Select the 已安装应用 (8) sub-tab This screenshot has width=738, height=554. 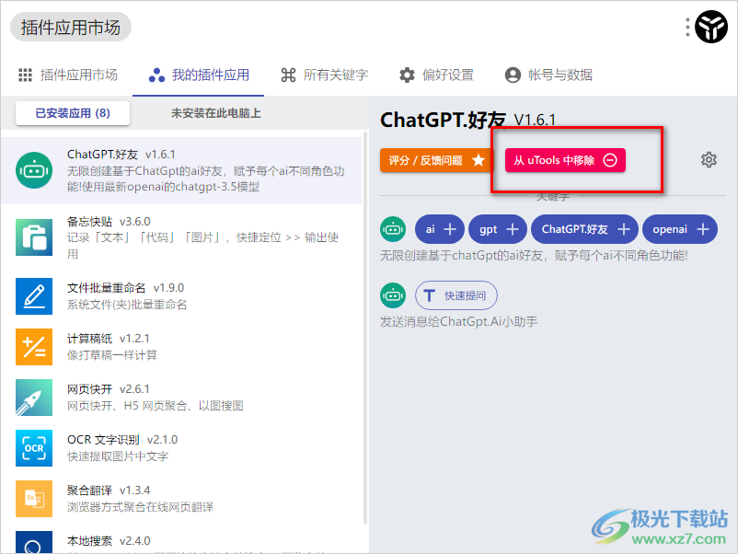73,113
